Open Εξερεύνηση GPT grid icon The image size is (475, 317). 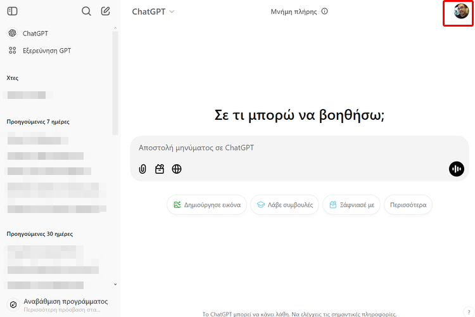click(13, 50)
